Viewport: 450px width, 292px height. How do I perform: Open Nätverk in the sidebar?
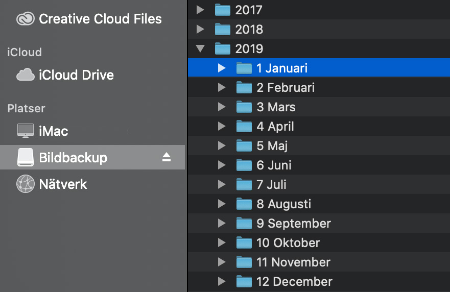63,184
